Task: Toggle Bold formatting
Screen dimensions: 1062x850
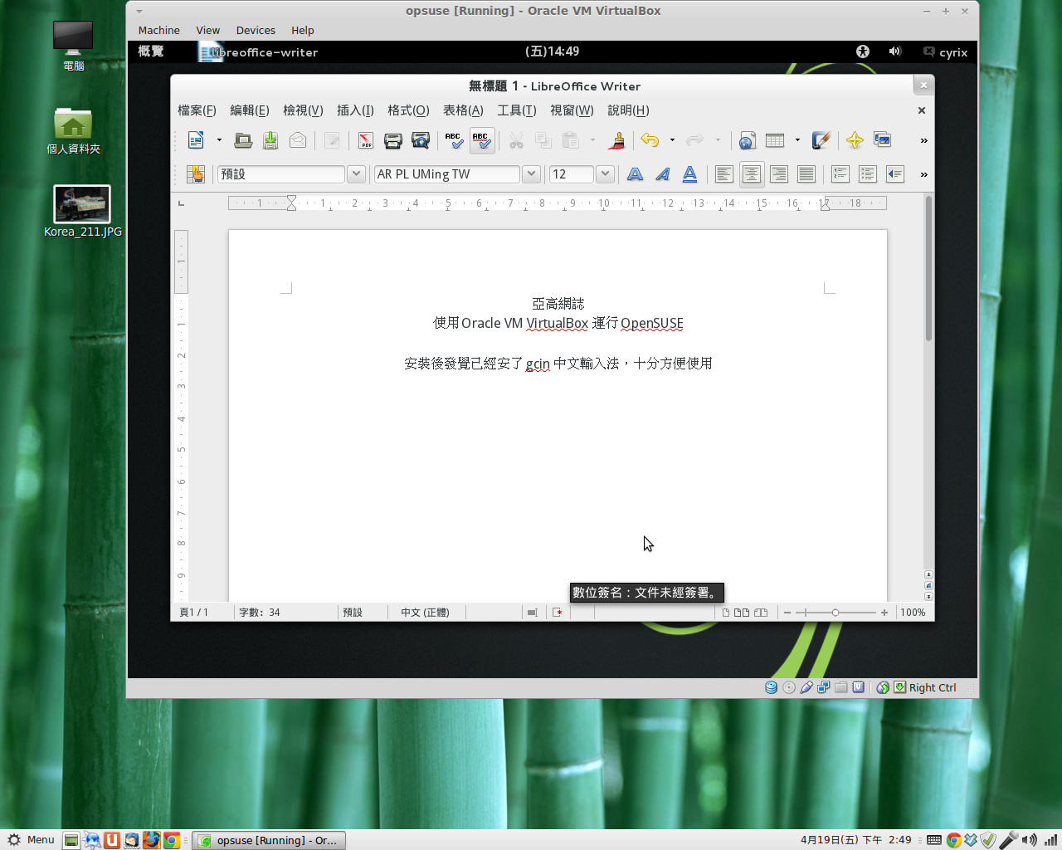Action: (635, 174)
